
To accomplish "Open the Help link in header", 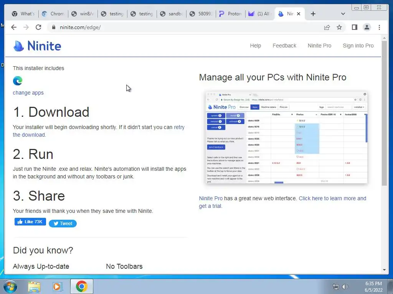I will click(x=255, y=46).
